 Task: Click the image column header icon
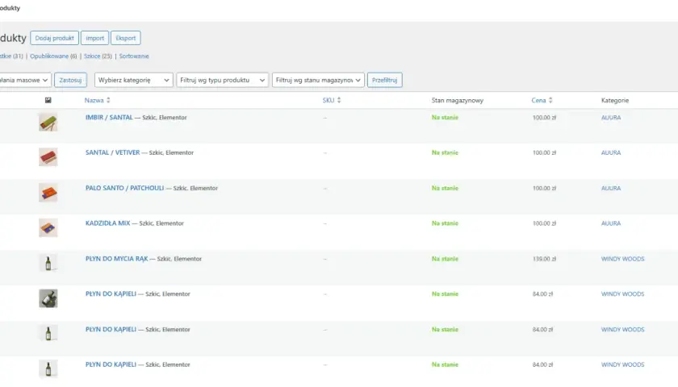pos(48,100)
